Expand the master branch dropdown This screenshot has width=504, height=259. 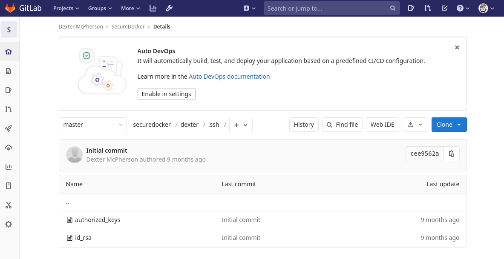(93, 125)
